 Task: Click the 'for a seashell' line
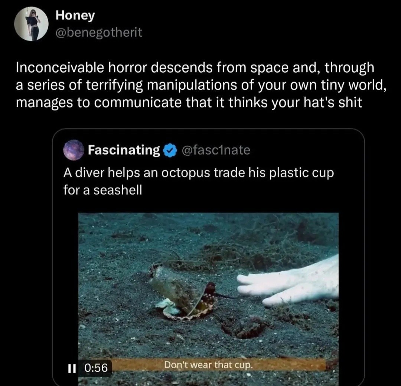pos(102,191)
